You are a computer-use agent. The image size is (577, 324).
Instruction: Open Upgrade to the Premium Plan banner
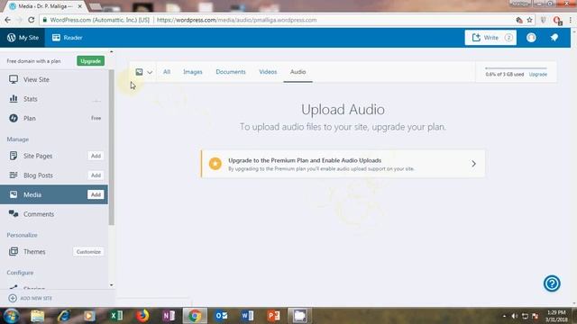[x=343, y=164]
